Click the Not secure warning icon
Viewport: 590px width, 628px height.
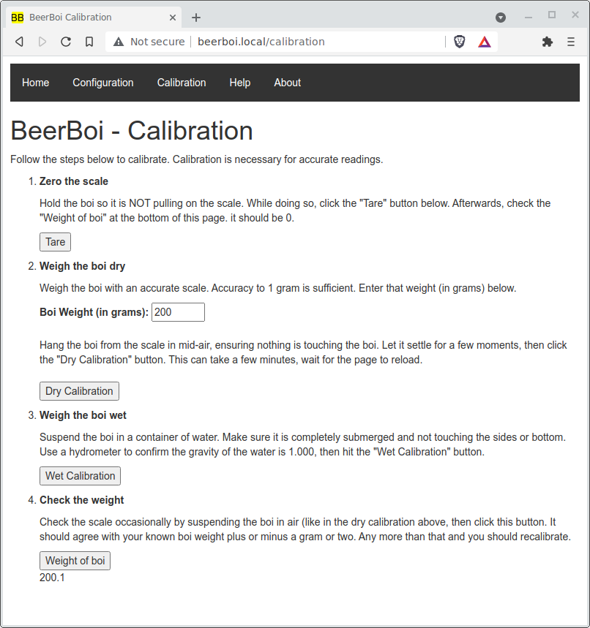click(x=119, y=42)
